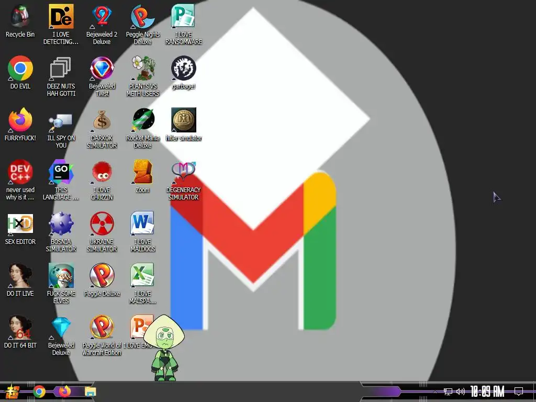
Task: Select the Firefox desktop shortcut icon
Action: click(20, 120)
